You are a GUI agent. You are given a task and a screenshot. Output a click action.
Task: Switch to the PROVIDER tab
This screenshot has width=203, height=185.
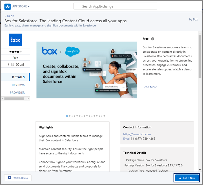coord(17,93)
